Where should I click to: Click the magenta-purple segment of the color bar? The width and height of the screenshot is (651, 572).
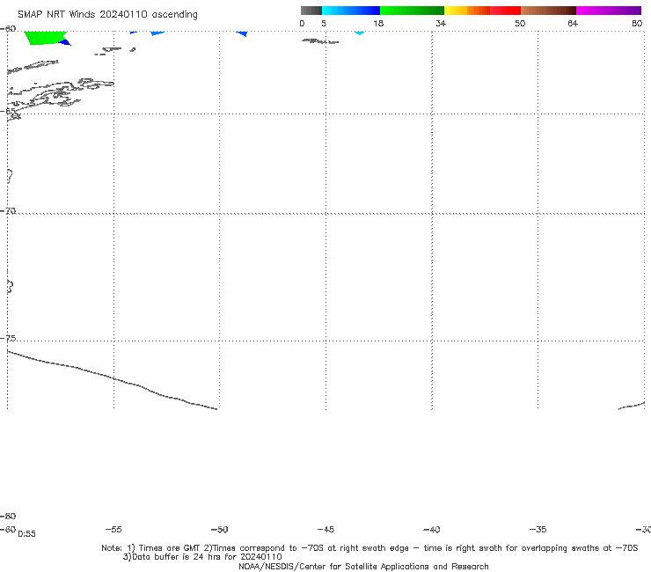coord(609,11)
